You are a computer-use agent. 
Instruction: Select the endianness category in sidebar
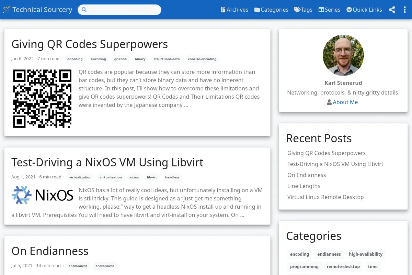coord(329,254)
